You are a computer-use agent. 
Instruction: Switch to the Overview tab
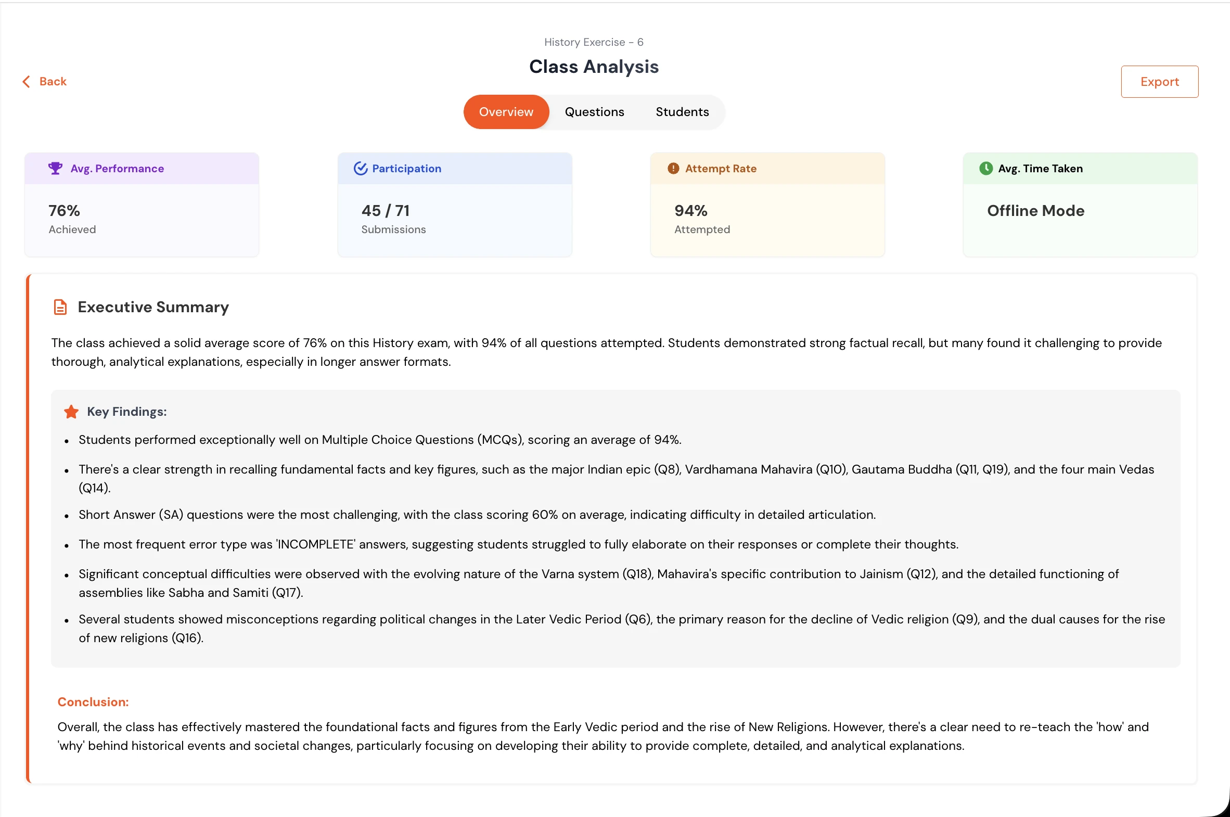coord(506,112)
